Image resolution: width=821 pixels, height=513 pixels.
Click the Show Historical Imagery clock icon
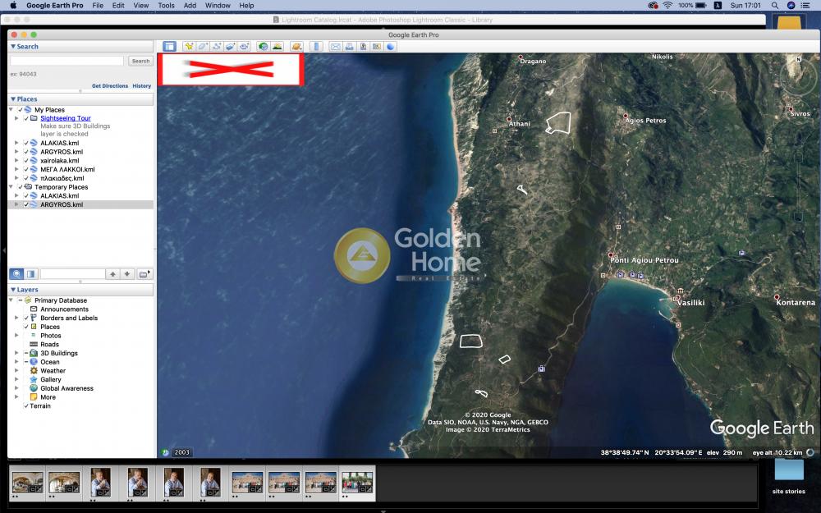[x=263, y=47]
